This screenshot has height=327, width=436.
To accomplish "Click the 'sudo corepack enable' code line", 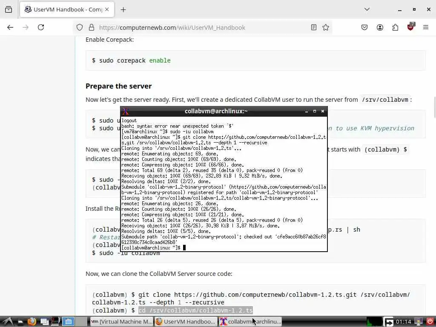I will (131, 60).
